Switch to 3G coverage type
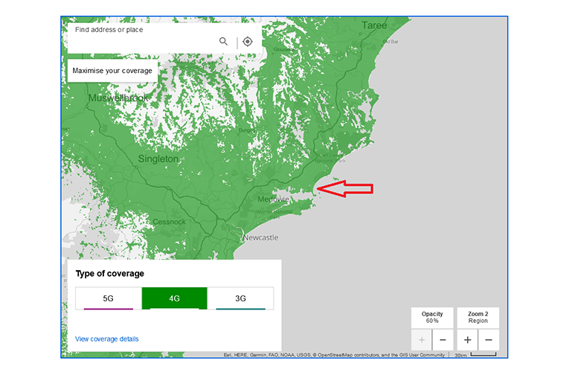Viewport: 569px width, 369px height. 240,298
